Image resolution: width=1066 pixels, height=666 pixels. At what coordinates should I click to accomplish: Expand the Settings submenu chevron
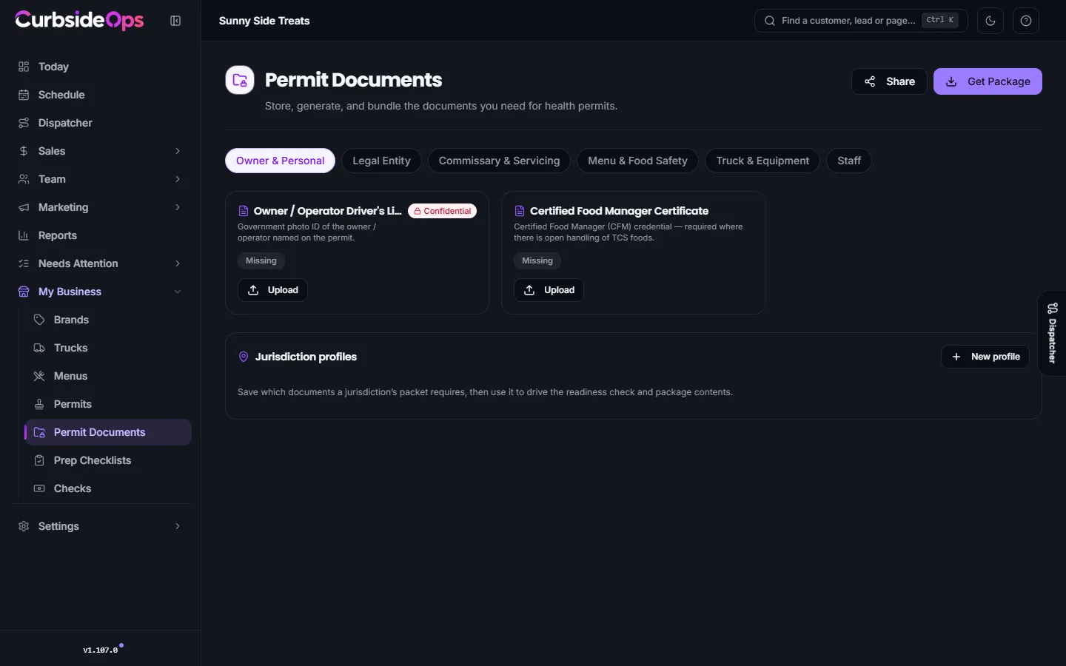pos(178,526)
